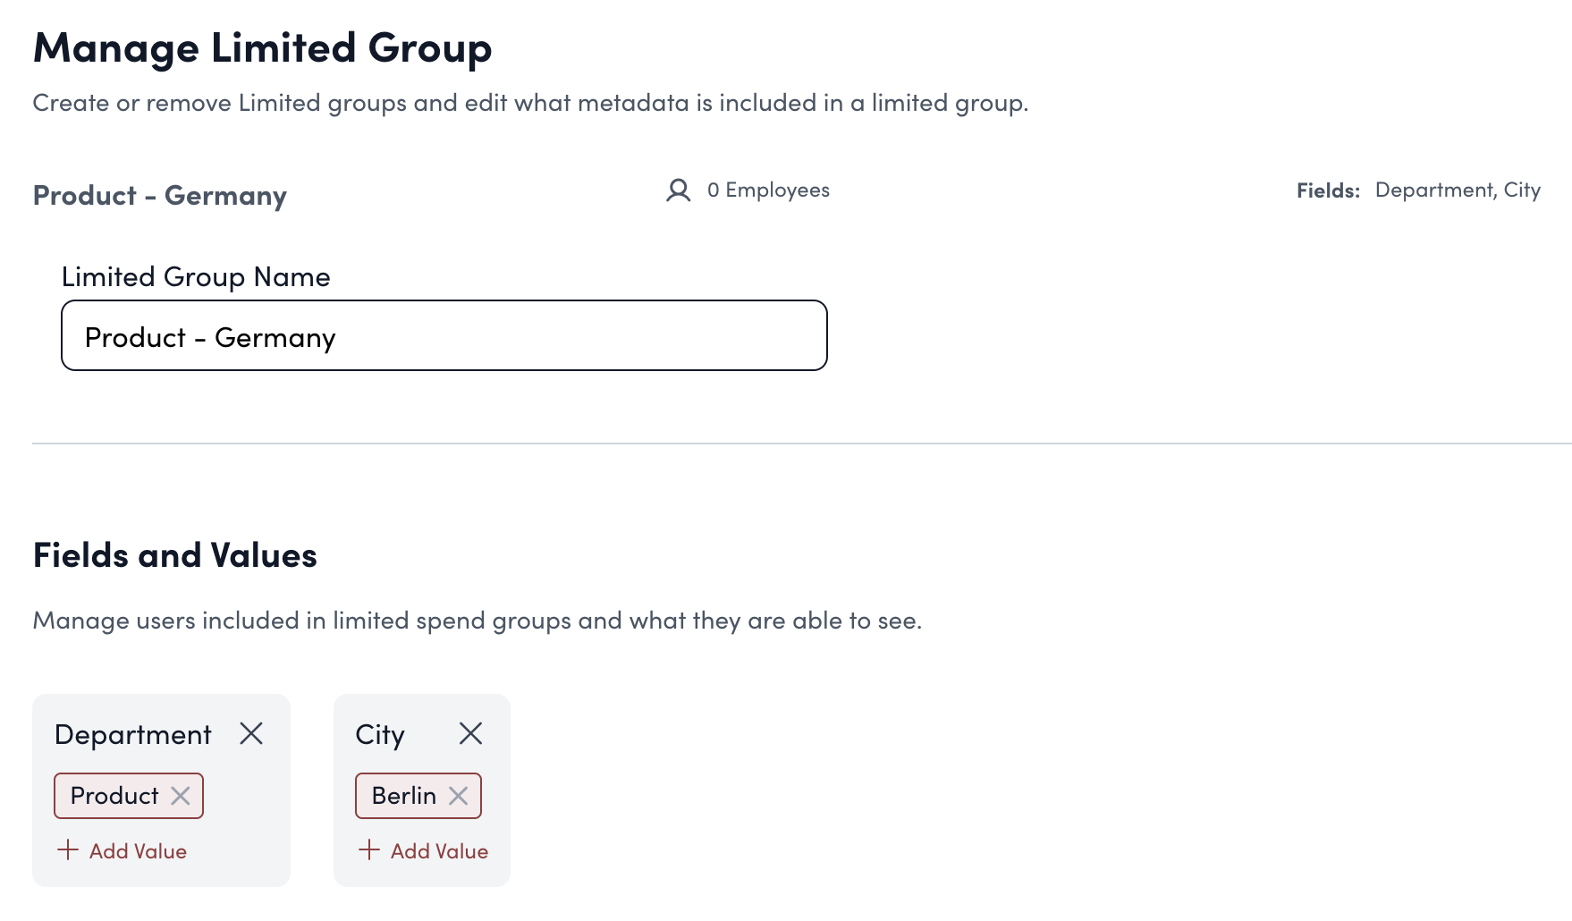Screen dimensions: 1572x921
Task: Click the Fields and Values heading
Action: coord(175,556)
